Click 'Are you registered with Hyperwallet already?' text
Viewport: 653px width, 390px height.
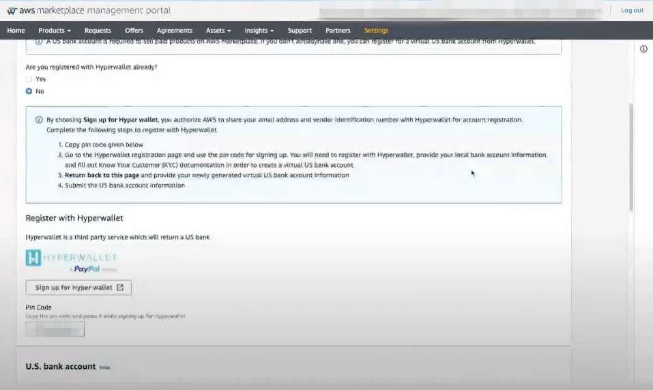click(x=91, y=67)
